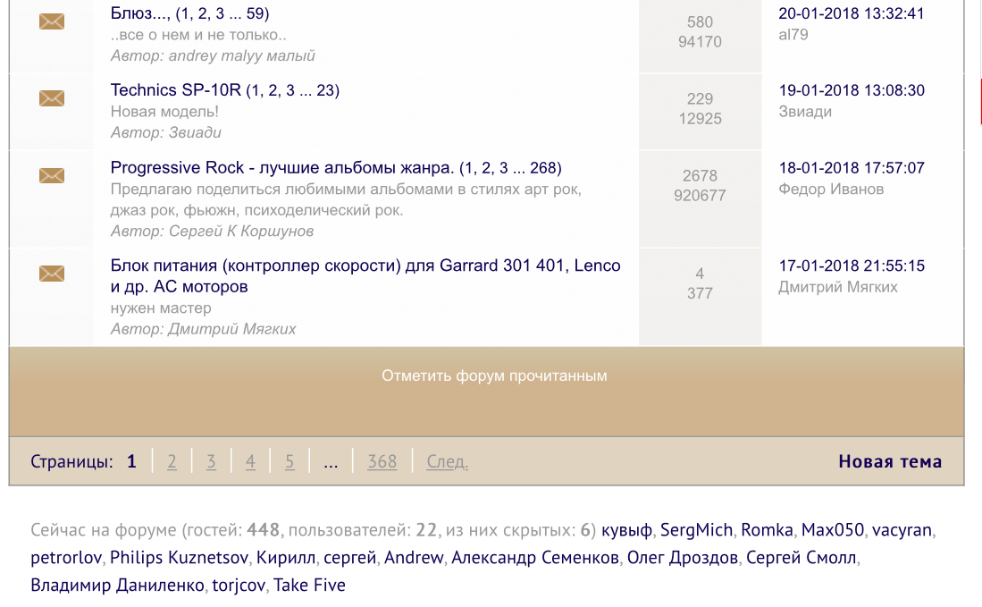Open online user Take Five profile
The image size is (982, 607).
click(x=309, y=586)
